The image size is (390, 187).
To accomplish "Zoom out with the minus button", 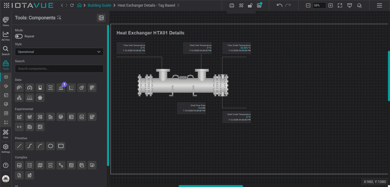I will pos(308,5).
